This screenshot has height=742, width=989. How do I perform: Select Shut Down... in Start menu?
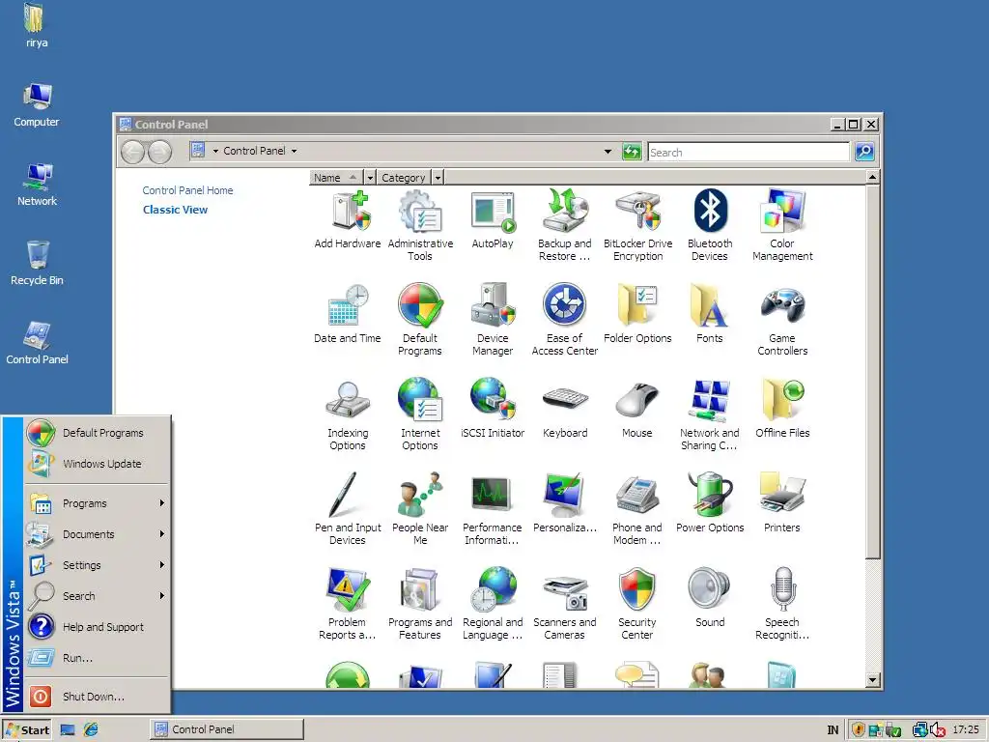(98, 697)
